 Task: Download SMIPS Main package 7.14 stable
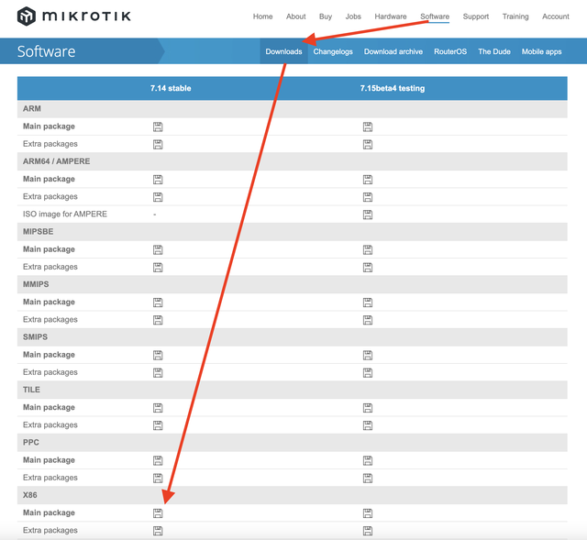[158, 355]
